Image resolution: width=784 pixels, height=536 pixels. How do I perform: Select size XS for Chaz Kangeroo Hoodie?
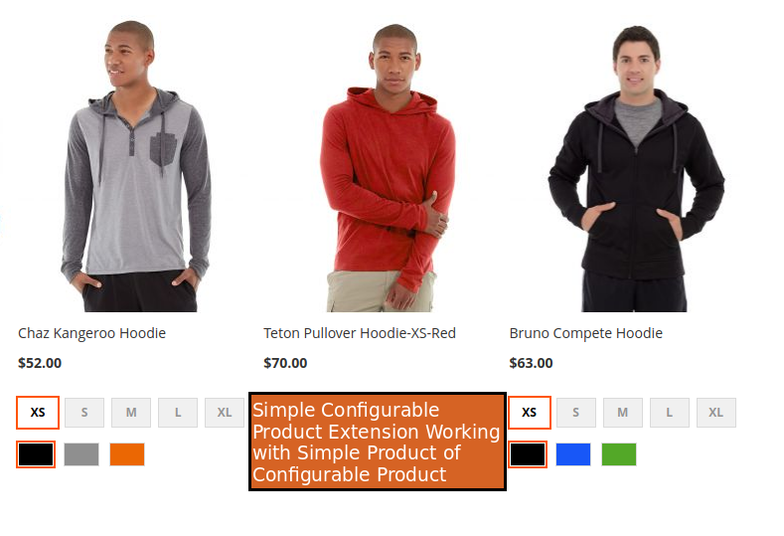coord(38,413)
